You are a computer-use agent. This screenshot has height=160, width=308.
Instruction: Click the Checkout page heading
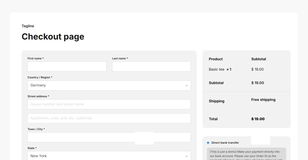tap(53, 37)
